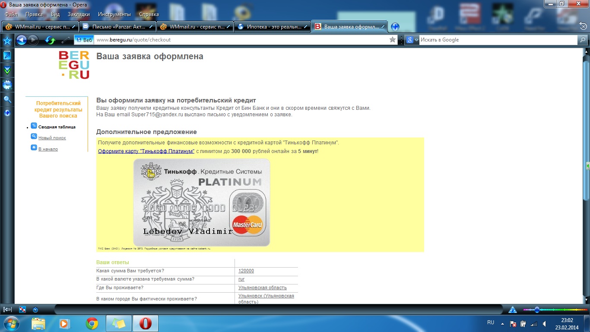
Task: Show hidden tray icons arrow
Action: click(x=502, y=323)
